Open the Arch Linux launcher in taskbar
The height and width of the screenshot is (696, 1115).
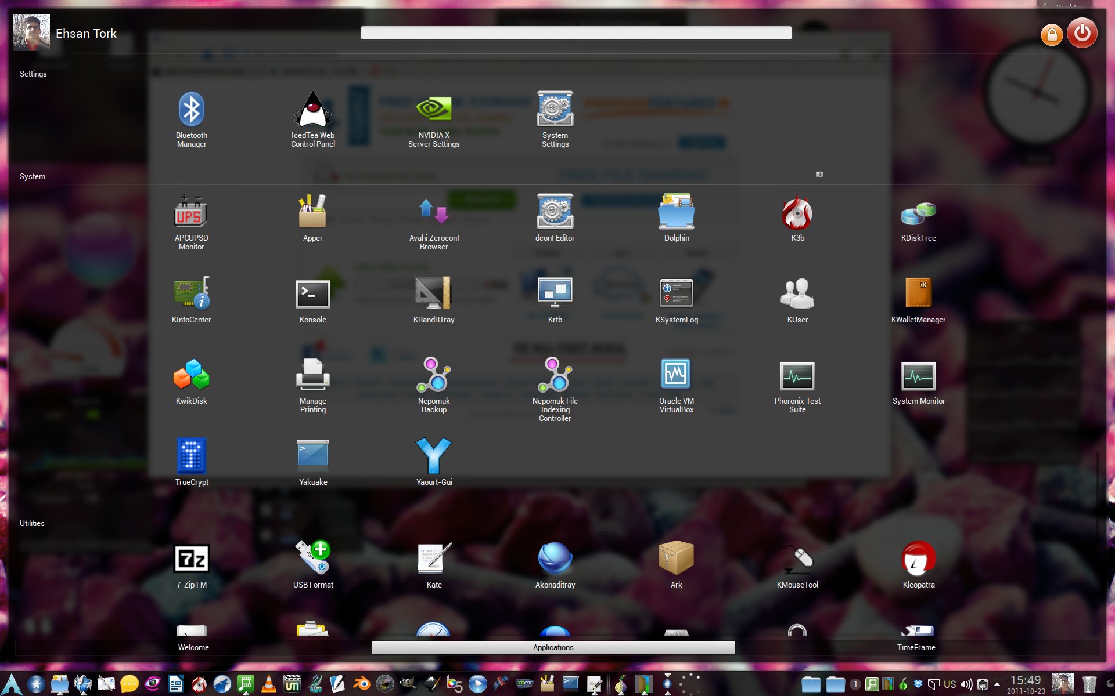12,684
